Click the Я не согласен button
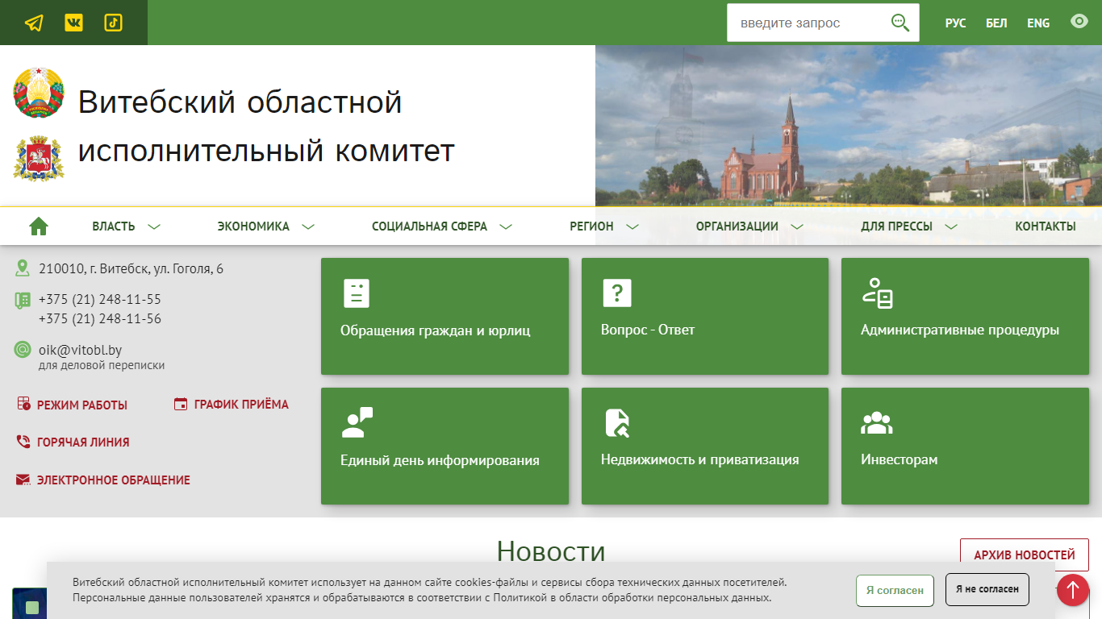The image size is (1102, 619). [987, 589]
